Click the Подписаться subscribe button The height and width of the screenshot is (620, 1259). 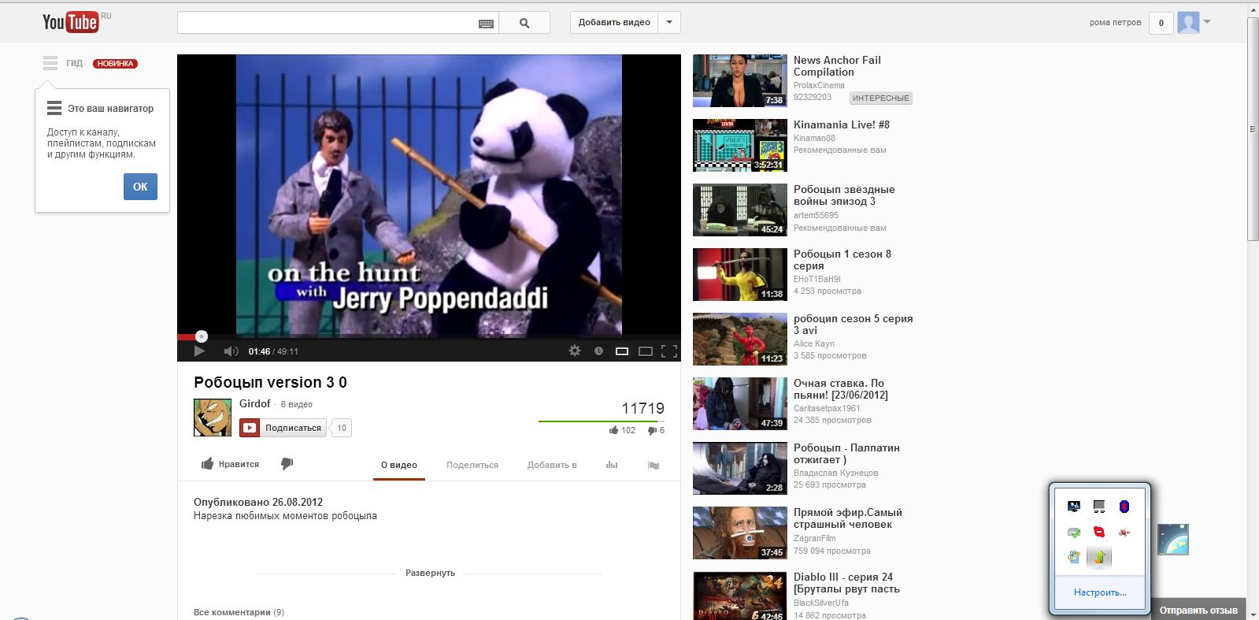(x=283, y=428)
